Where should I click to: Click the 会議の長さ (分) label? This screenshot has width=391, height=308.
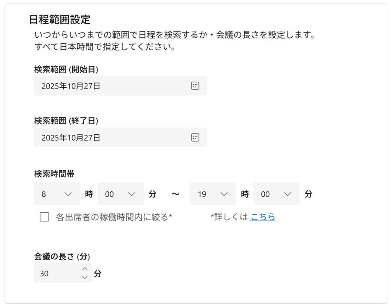coord(62,257)
